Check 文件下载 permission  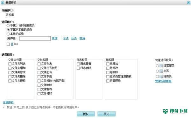(39, 77)
